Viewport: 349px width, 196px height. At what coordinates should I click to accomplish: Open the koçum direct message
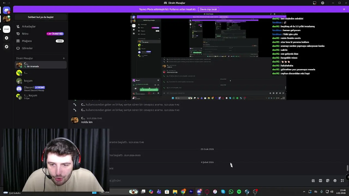tap(40, 81)
